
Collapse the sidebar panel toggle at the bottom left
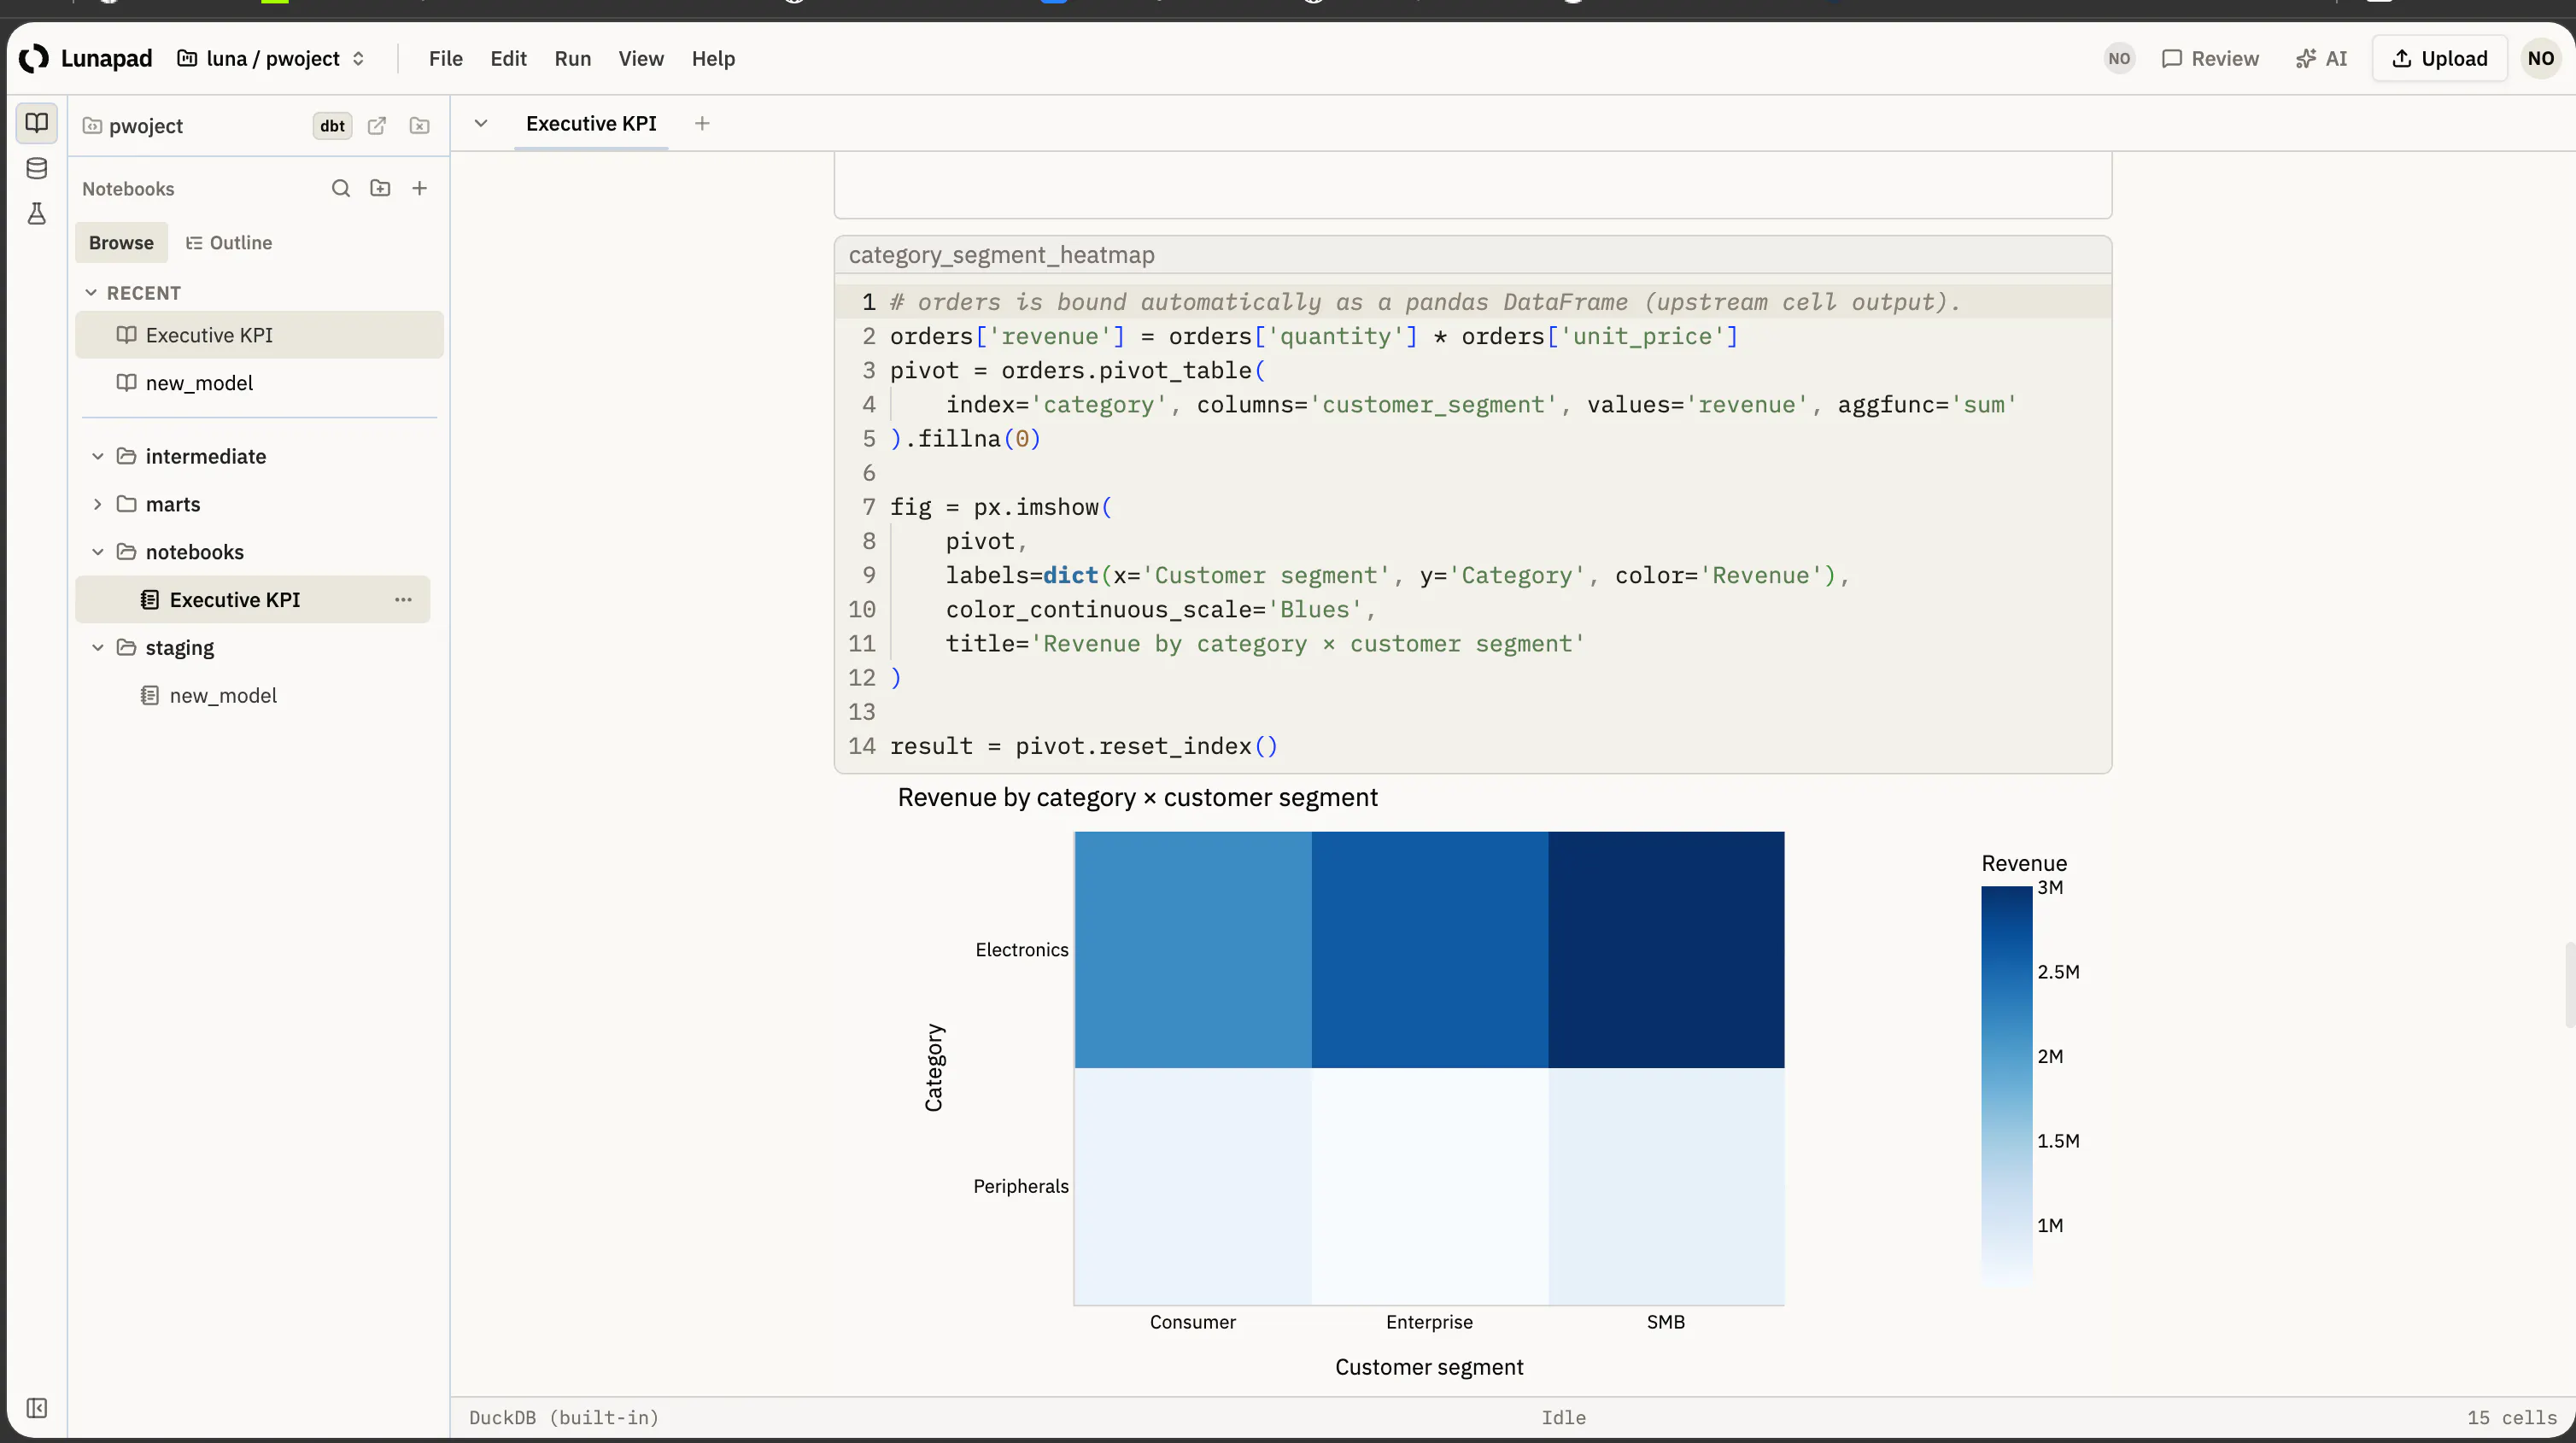[37, 1408]
